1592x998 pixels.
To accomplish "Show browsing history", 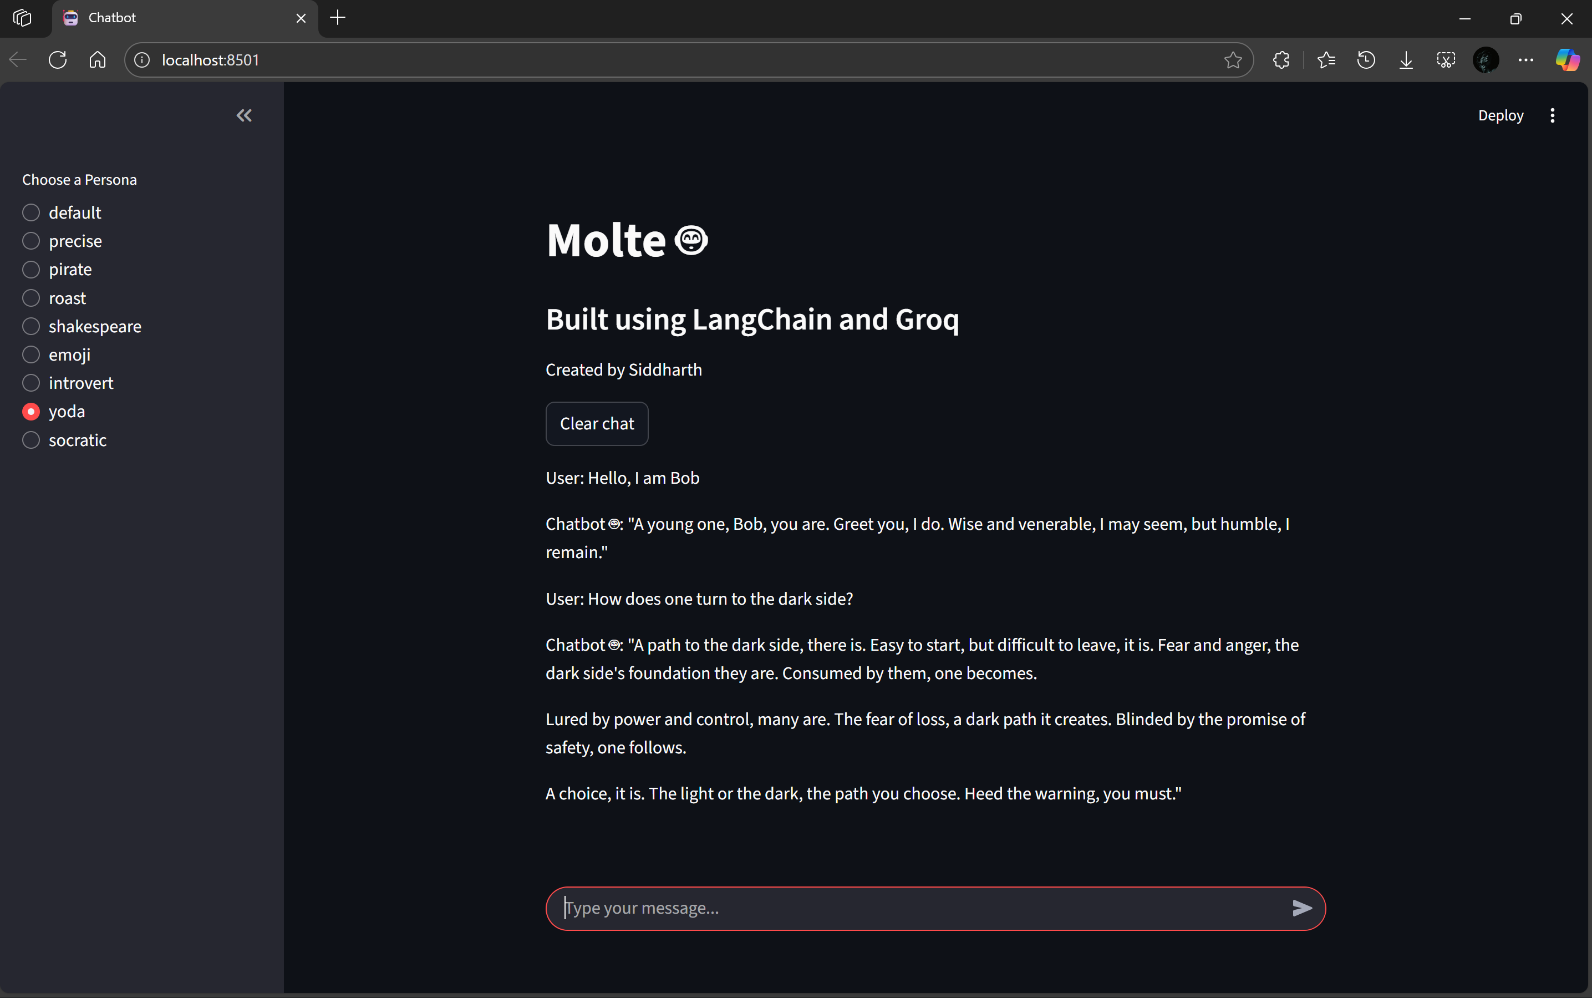I will coord(1366,59).
